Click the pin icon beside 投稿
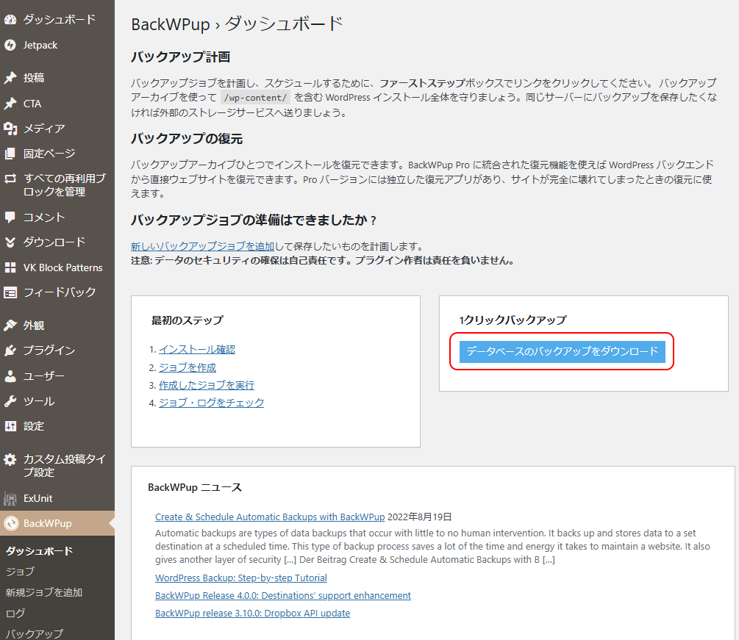Viewport: 739px width, 640px height. [10, 78]
